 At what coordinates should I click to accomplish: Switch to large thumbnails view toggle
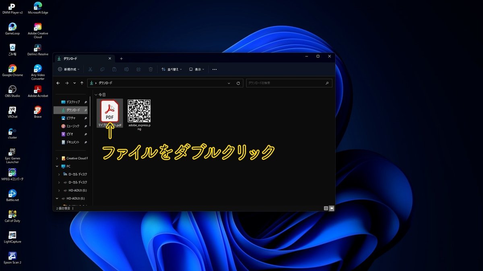[x=332, y=208]
